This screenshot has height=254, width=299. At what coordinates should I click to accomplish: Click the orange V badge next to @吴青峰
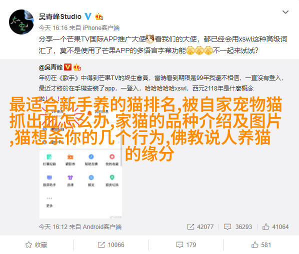[x=67, y=67]
